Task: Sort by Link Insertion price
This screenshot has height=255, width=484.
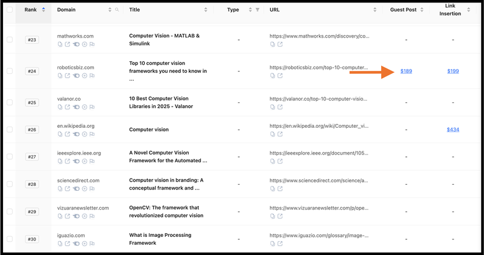Action: pyautogui.click(x=468, y=10)
